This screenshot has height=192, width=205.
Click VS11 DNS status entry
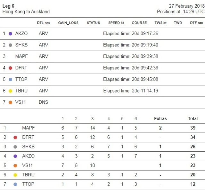43,103
